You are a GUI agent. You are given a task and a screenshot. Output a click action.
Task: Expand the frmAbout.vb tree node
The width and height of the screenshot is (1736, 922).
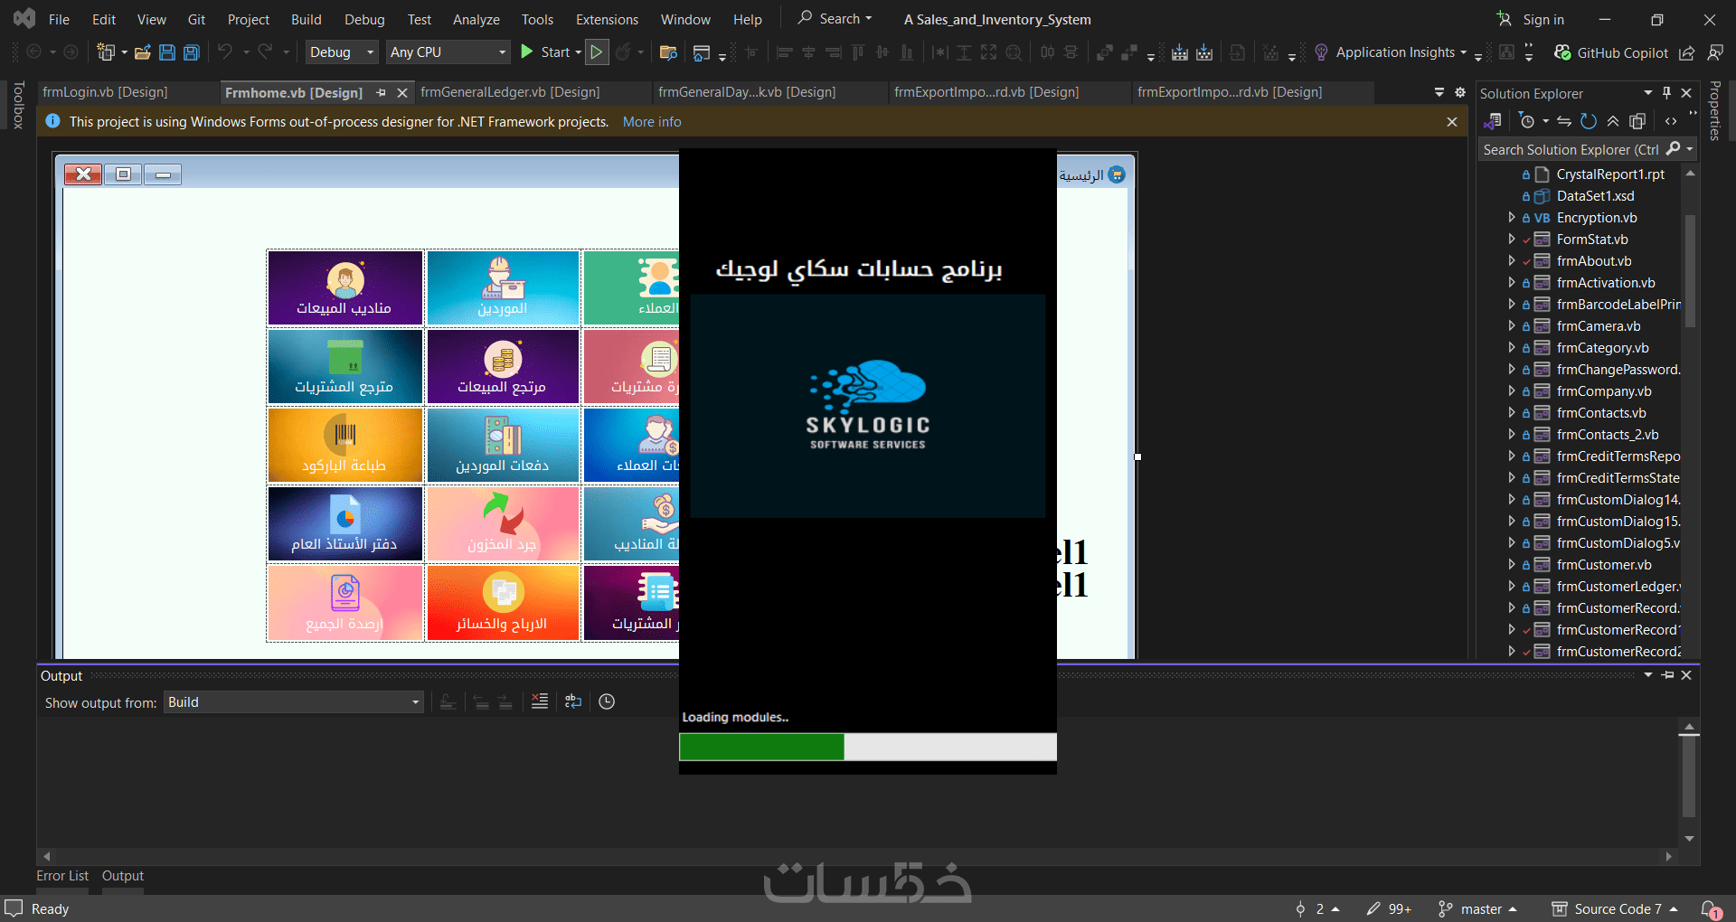[x=1511, y=261]
